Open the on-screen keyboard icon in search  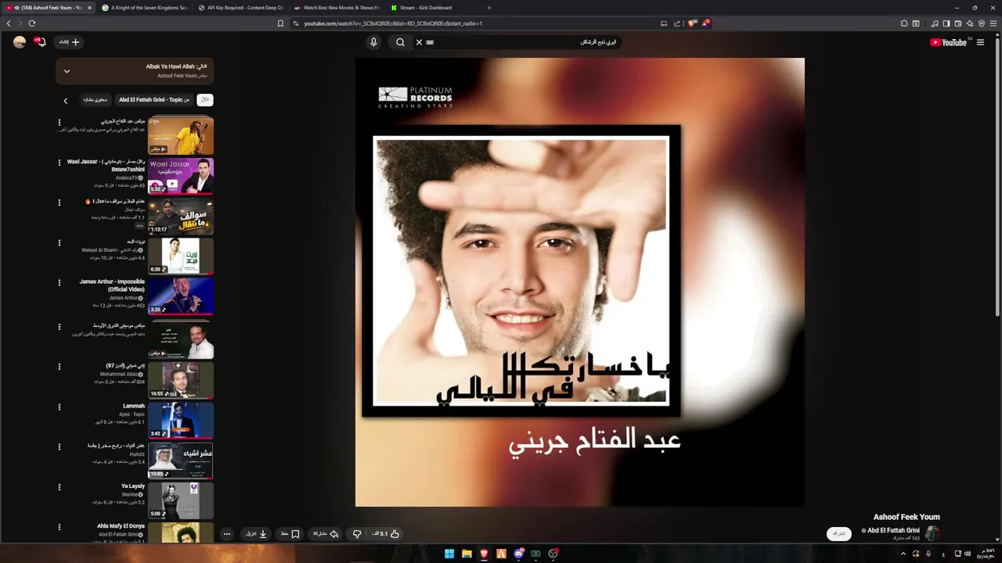pyautogui.click(x=430, y=42)
